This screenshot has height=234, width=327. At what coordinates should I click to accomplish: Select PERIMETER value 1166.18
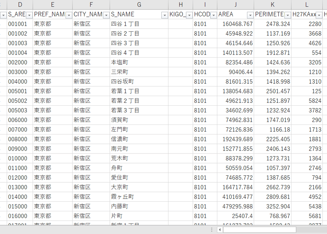(272, 129)
